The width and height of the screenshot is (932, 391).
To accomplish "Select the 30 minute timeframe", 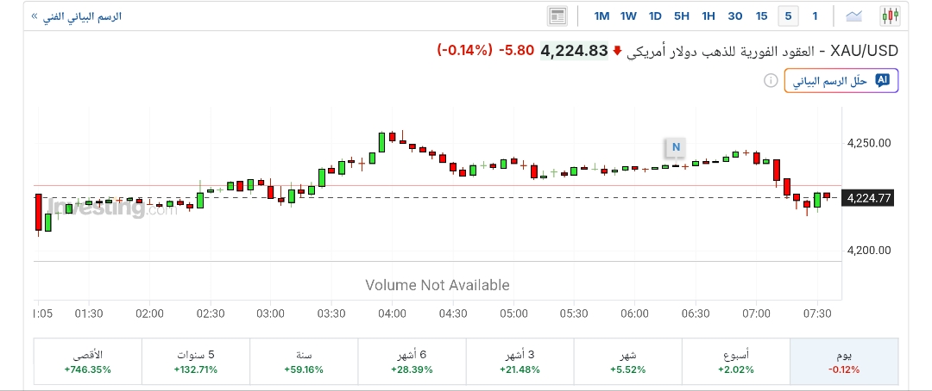I will point(735,16).
